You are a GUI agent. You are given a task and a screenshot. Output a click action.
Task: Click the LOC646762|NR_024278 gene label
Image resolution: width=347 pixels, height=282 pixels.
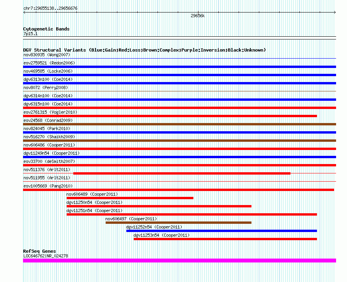pos(46,256)
